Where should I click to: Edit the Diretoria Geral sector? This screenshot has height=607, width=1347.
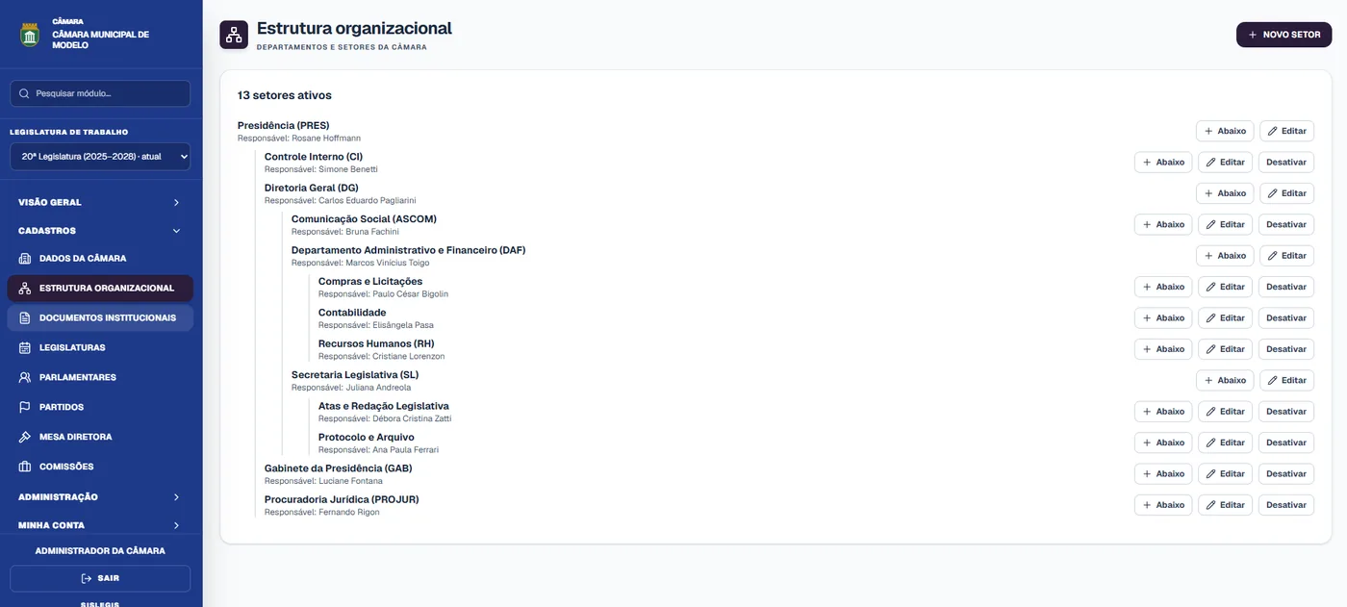tap(1286, 193)
